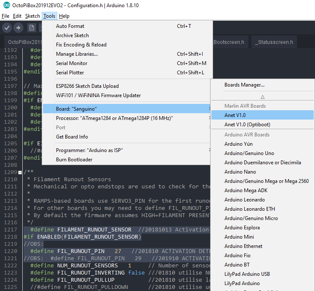This screenshot has height=291, width=315.
Task: Pick the Arduino Esplora board
Action: [262, 228]
